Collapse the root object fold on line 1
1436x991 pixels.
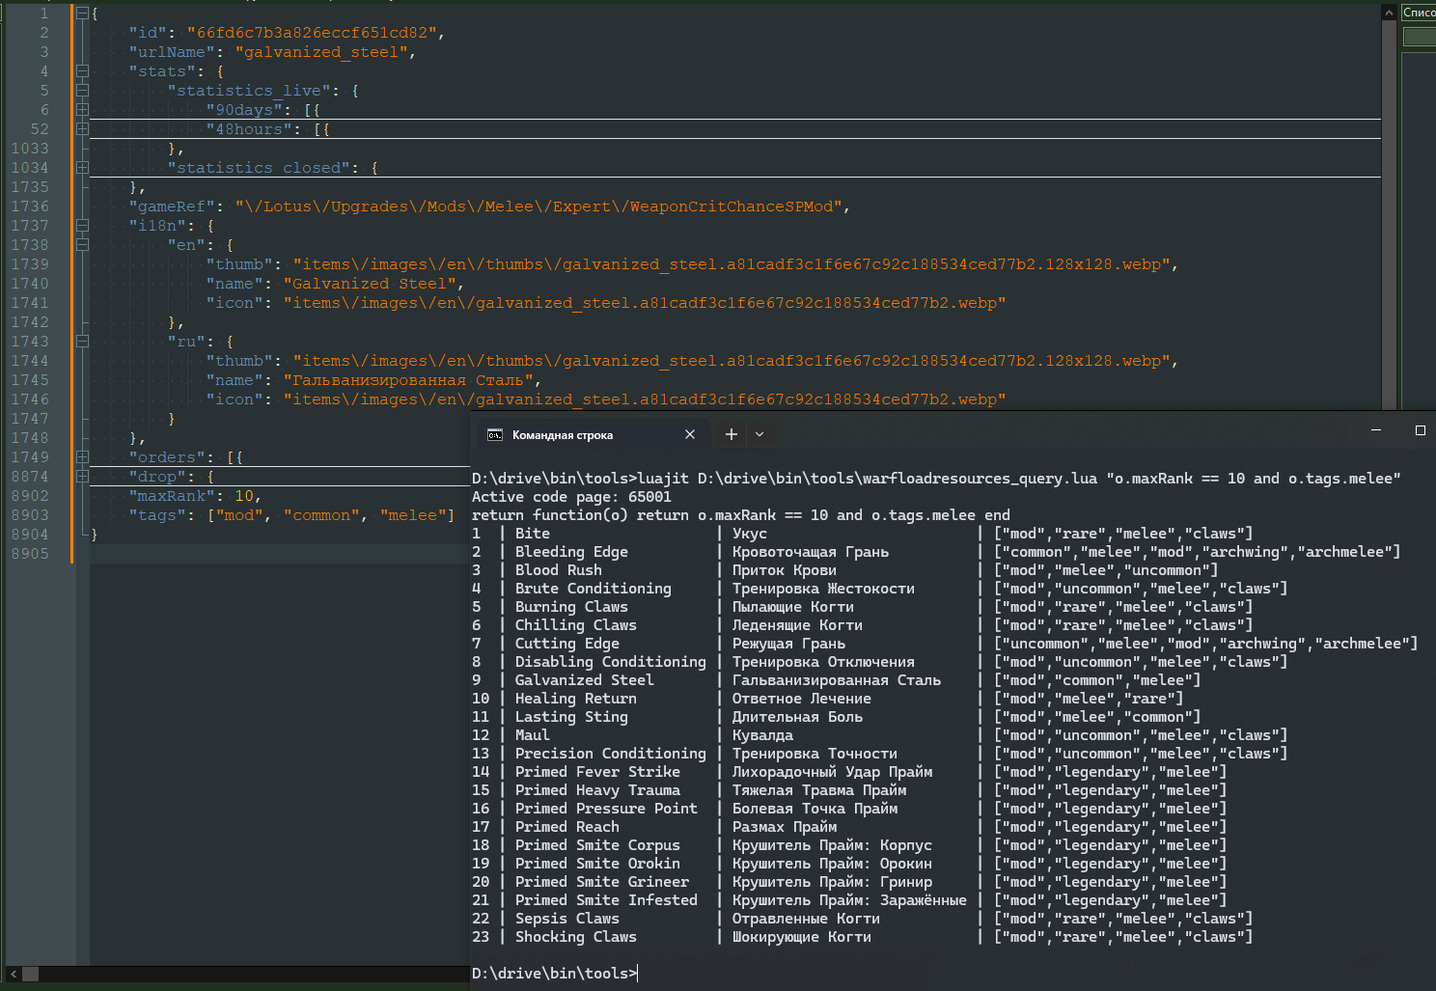82,14
